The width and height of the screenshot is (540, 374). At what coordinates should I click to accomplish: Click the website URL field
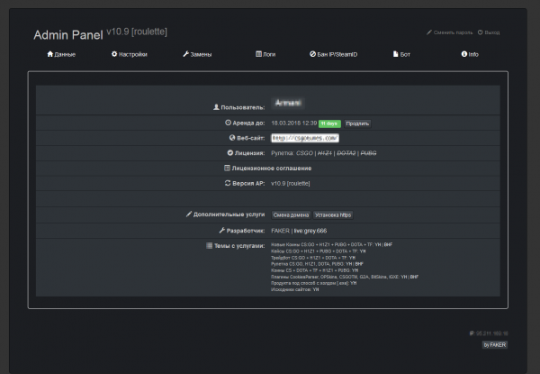304,138
